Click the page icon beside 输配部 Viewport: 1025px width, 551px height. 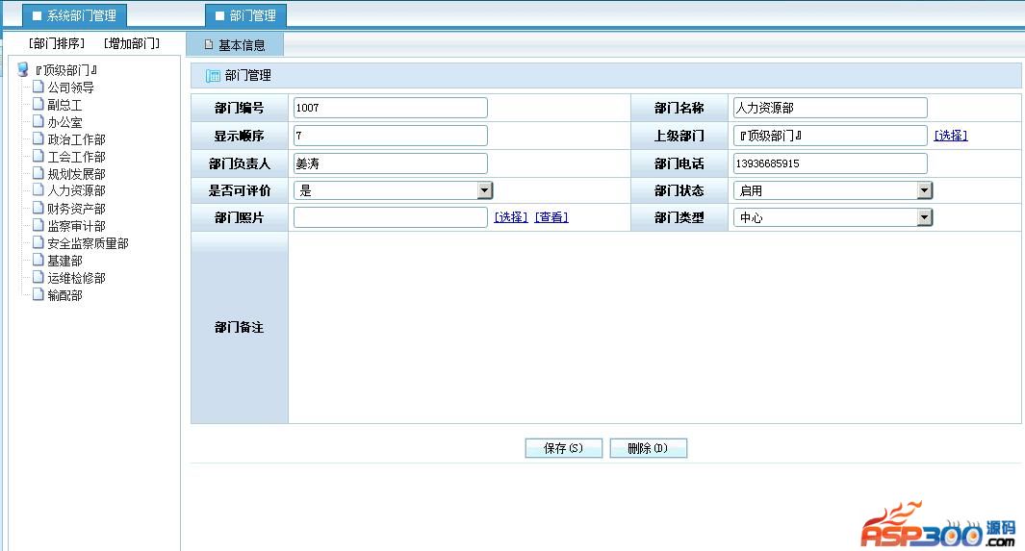coord(38,294)
